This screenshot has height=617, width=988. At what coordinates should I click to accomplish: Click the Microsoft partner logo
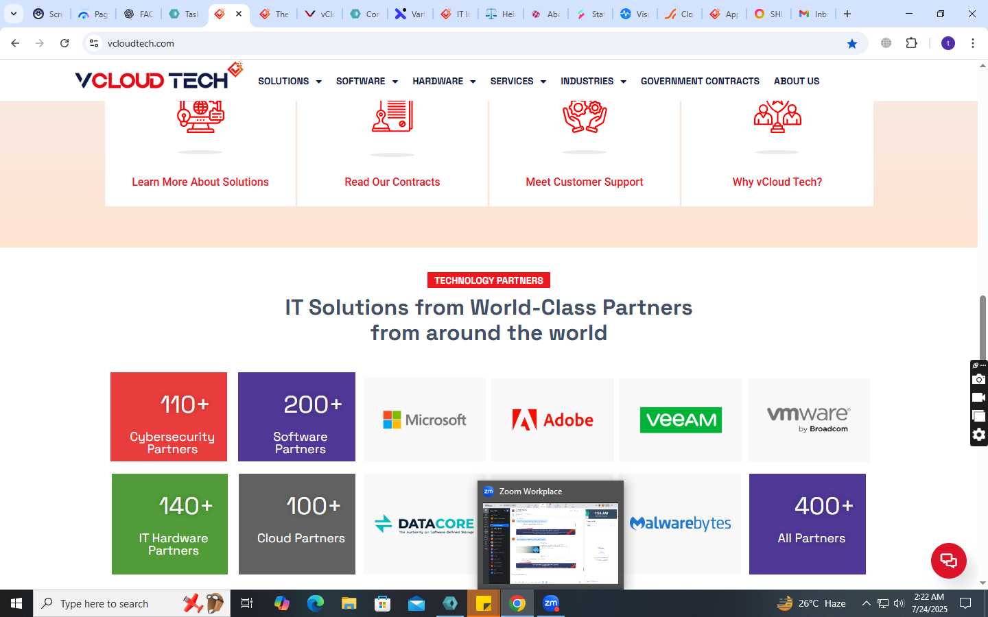(x=425, y=420)
